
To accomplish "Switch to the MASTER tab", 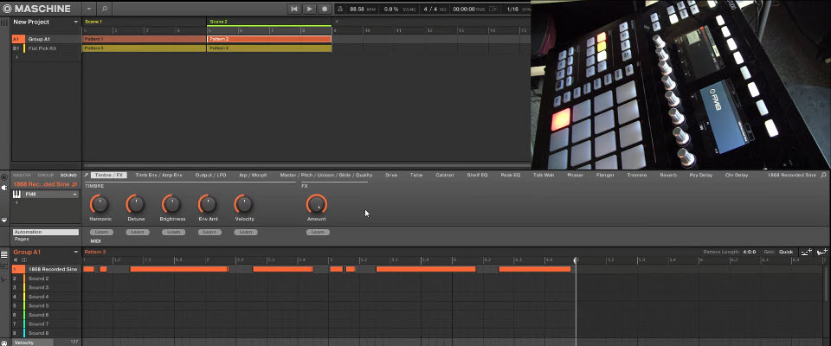I will (x=22, y=175).
